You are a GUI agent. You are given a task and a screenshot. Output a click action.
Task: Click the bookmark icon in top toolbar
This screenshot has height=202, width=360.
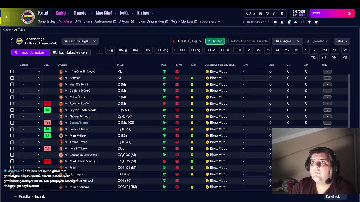click(260, 13)
